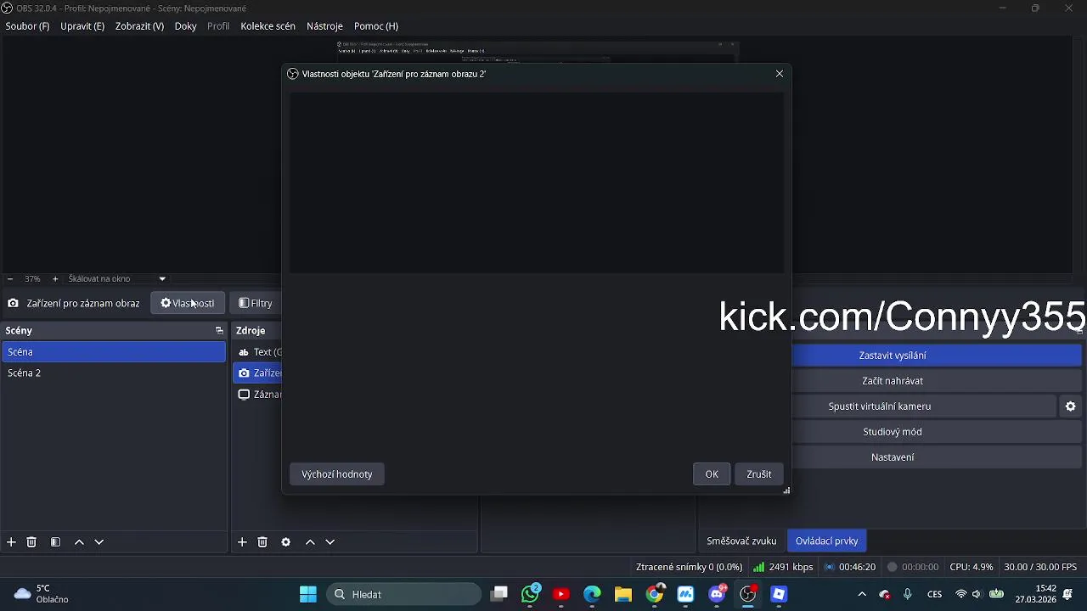Add a new scene with the plus icon
This screenshot has width=1087, height=611.
[11, 542]
